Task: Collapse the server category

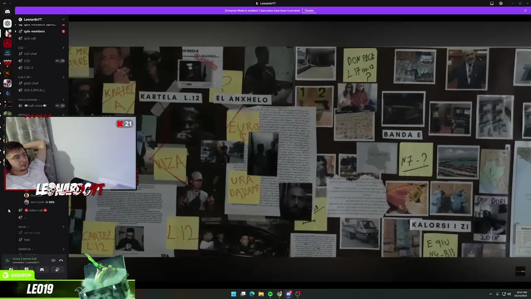Action: click(x=23, y=227)
